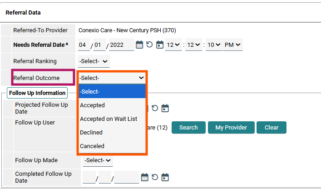Expand the Follow Up Made dropdown
321x189 pixels.
(x=98, y=160)
